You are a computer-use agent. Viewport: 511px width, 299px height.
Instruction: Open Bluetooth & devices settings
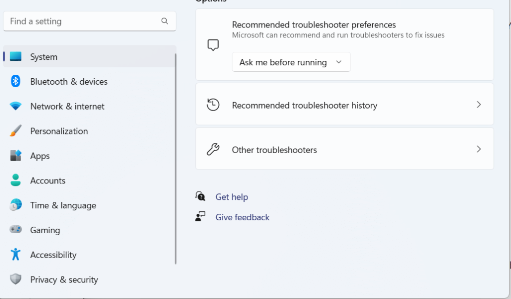click(89, 81)
